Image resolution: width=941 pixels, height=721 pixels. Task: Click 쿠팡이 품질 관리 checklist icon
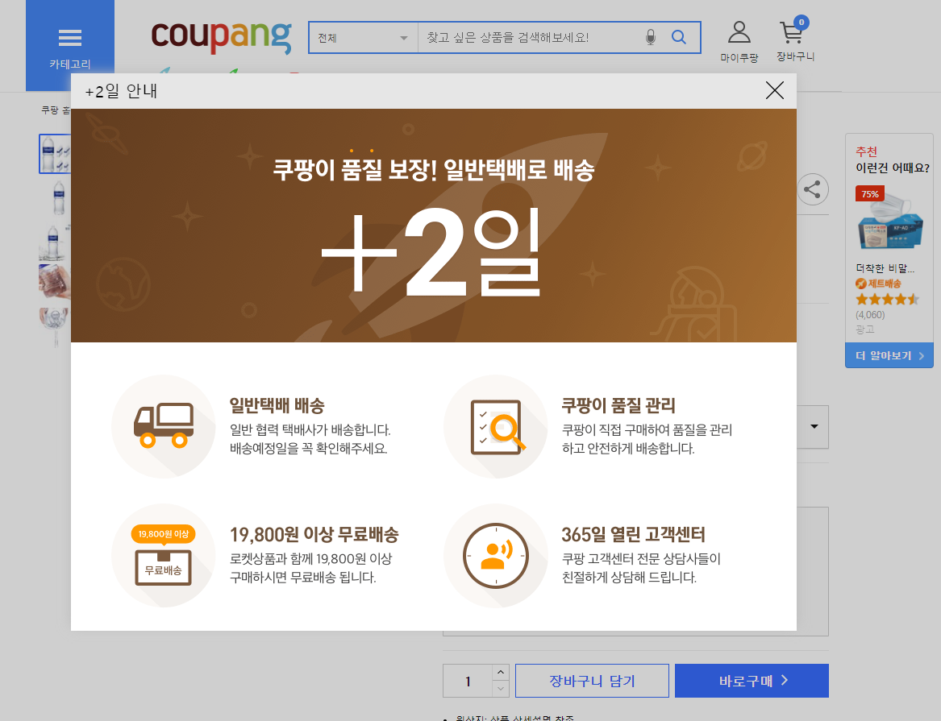(496, 426)
